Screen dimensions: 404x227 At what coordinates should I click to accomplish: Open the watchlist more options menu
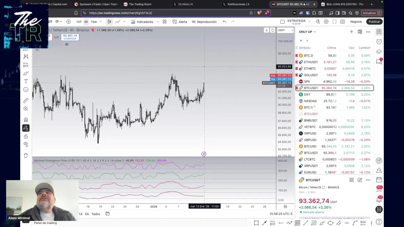tap(368, 32)
